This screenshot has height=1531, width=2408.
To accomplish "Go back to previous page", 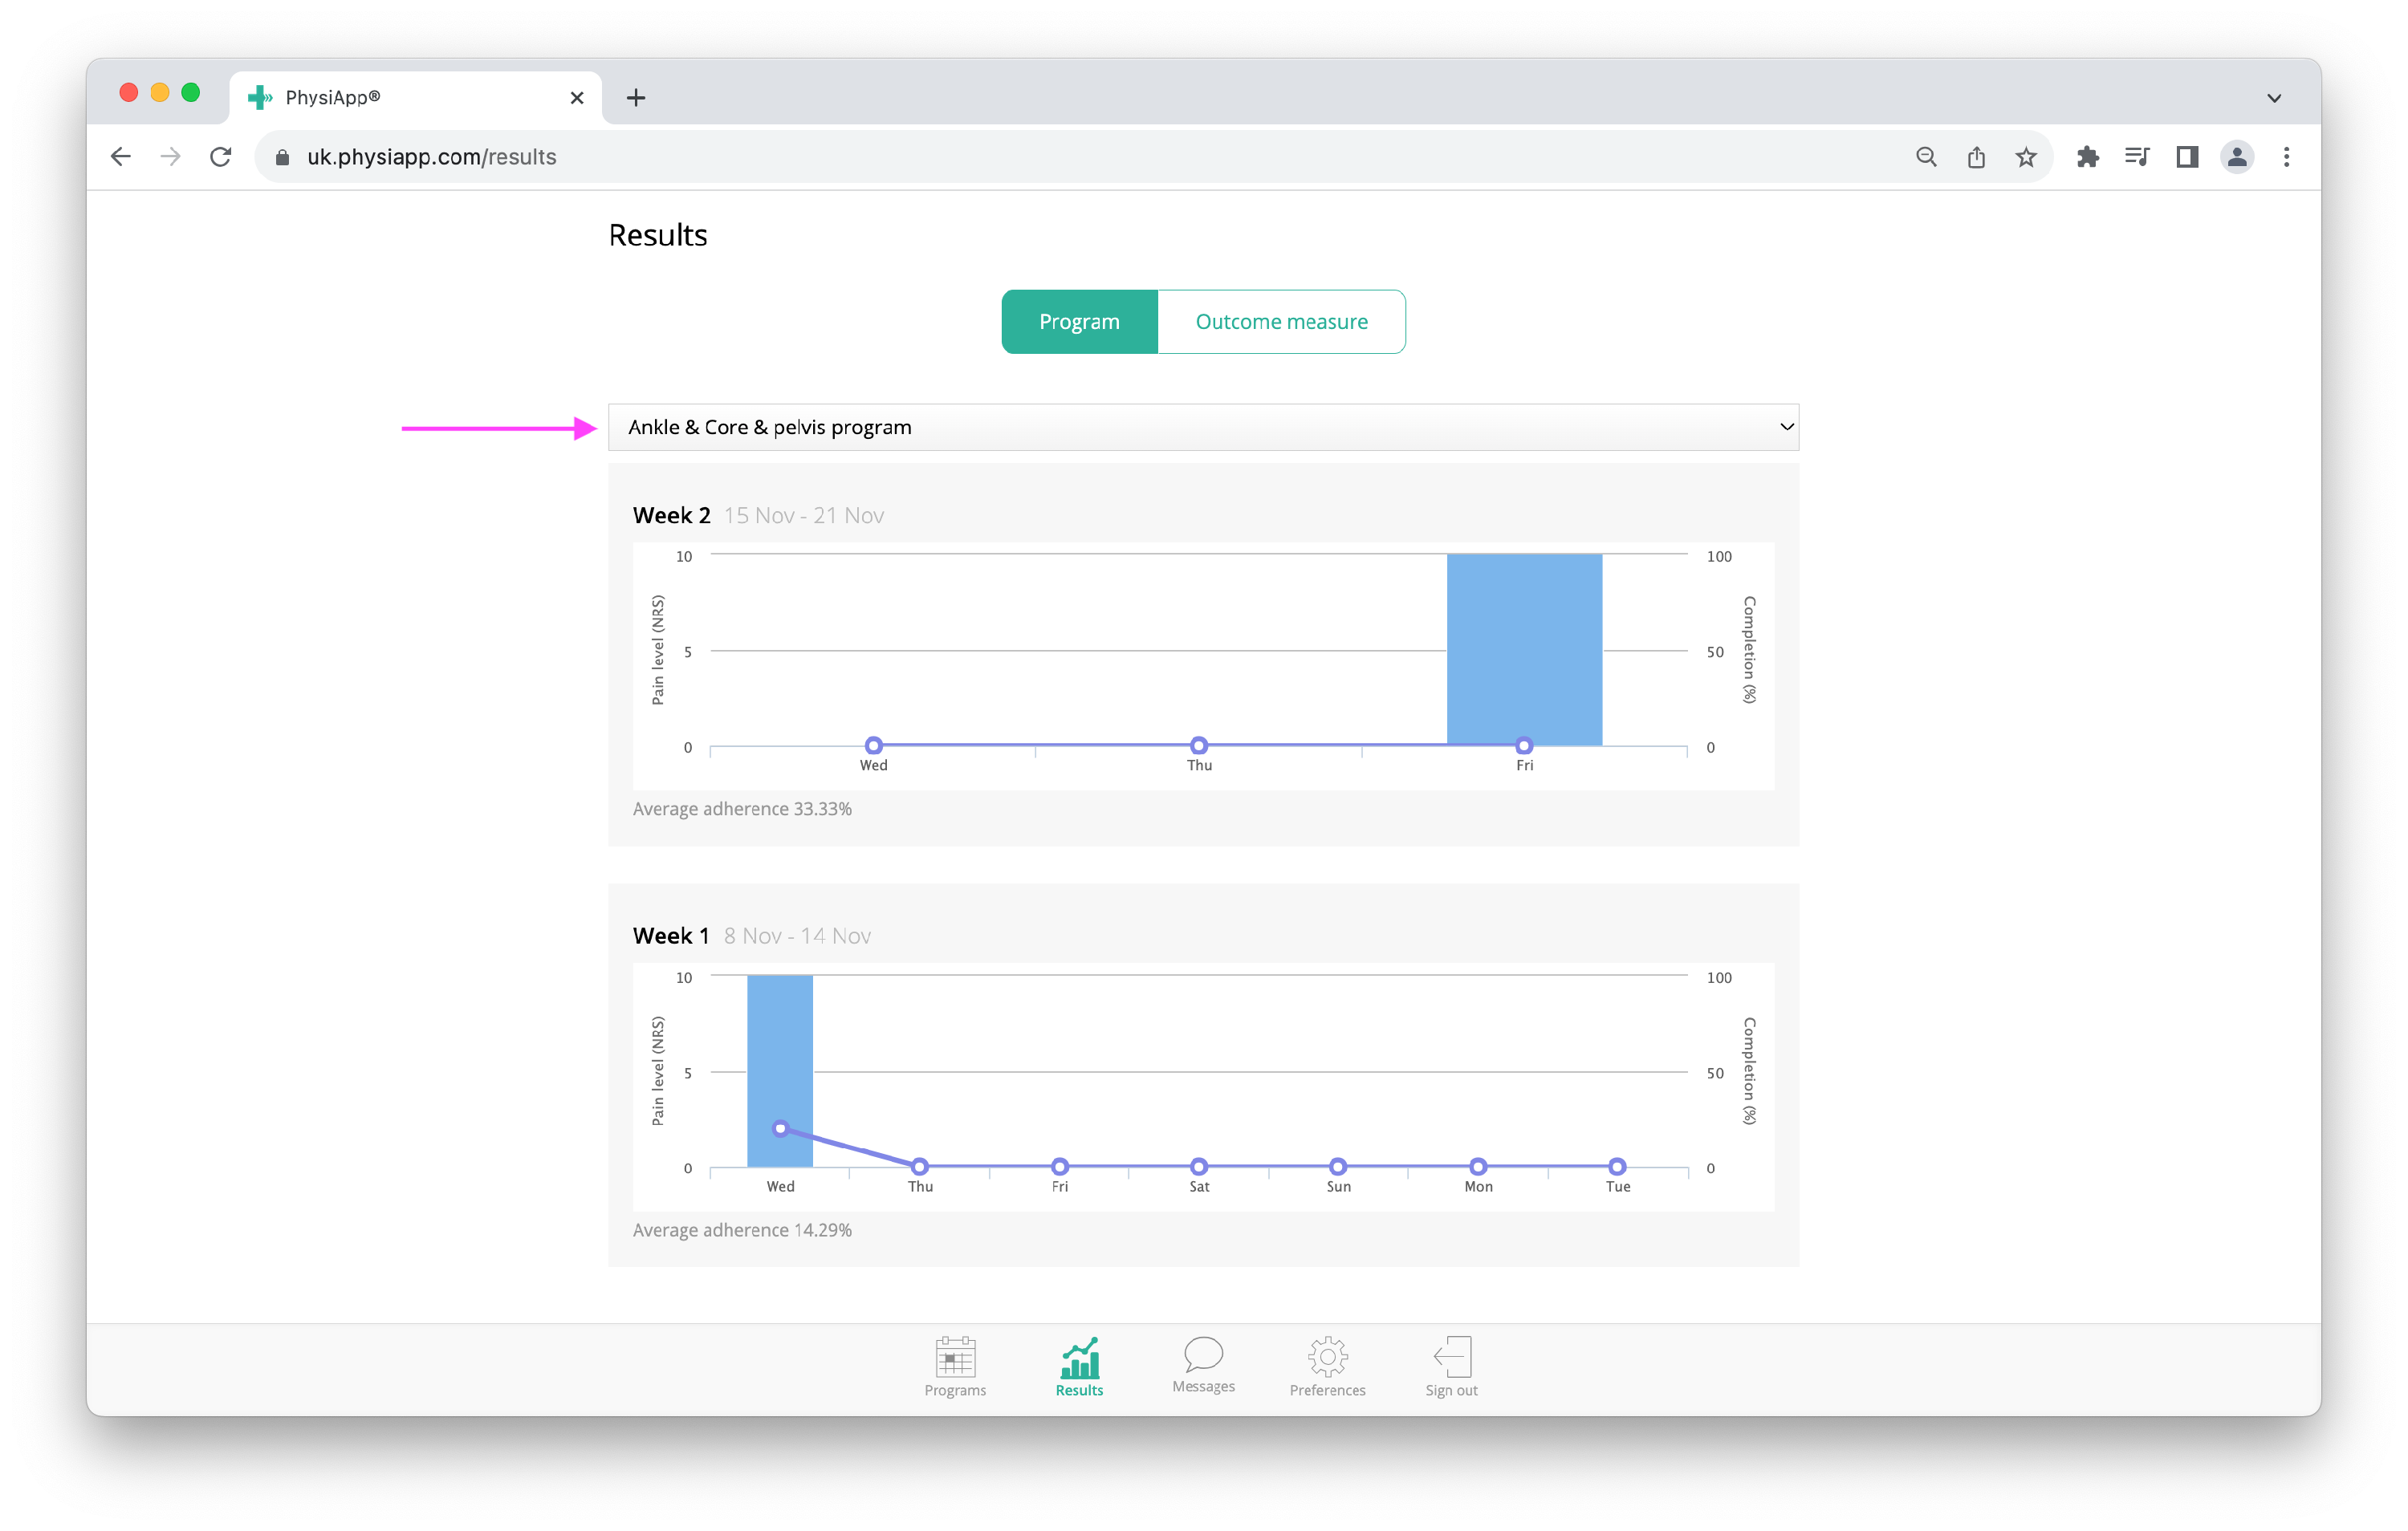I will [121, 157].
